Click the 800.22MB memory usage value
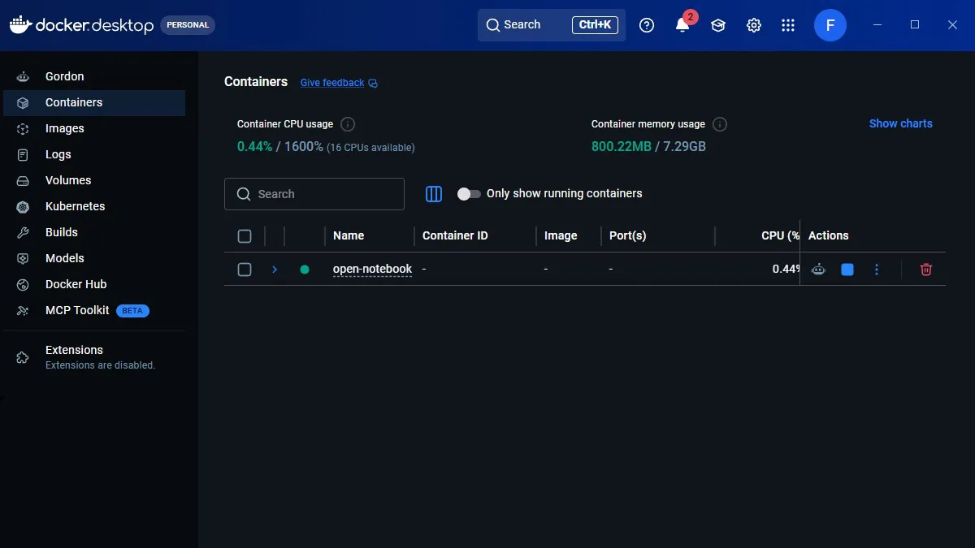 (622, 147)
